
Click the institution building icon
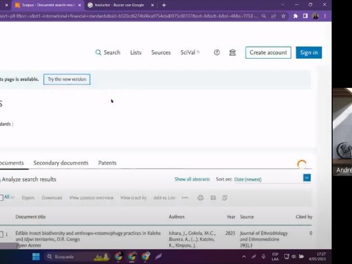click(x=232, y=53)
